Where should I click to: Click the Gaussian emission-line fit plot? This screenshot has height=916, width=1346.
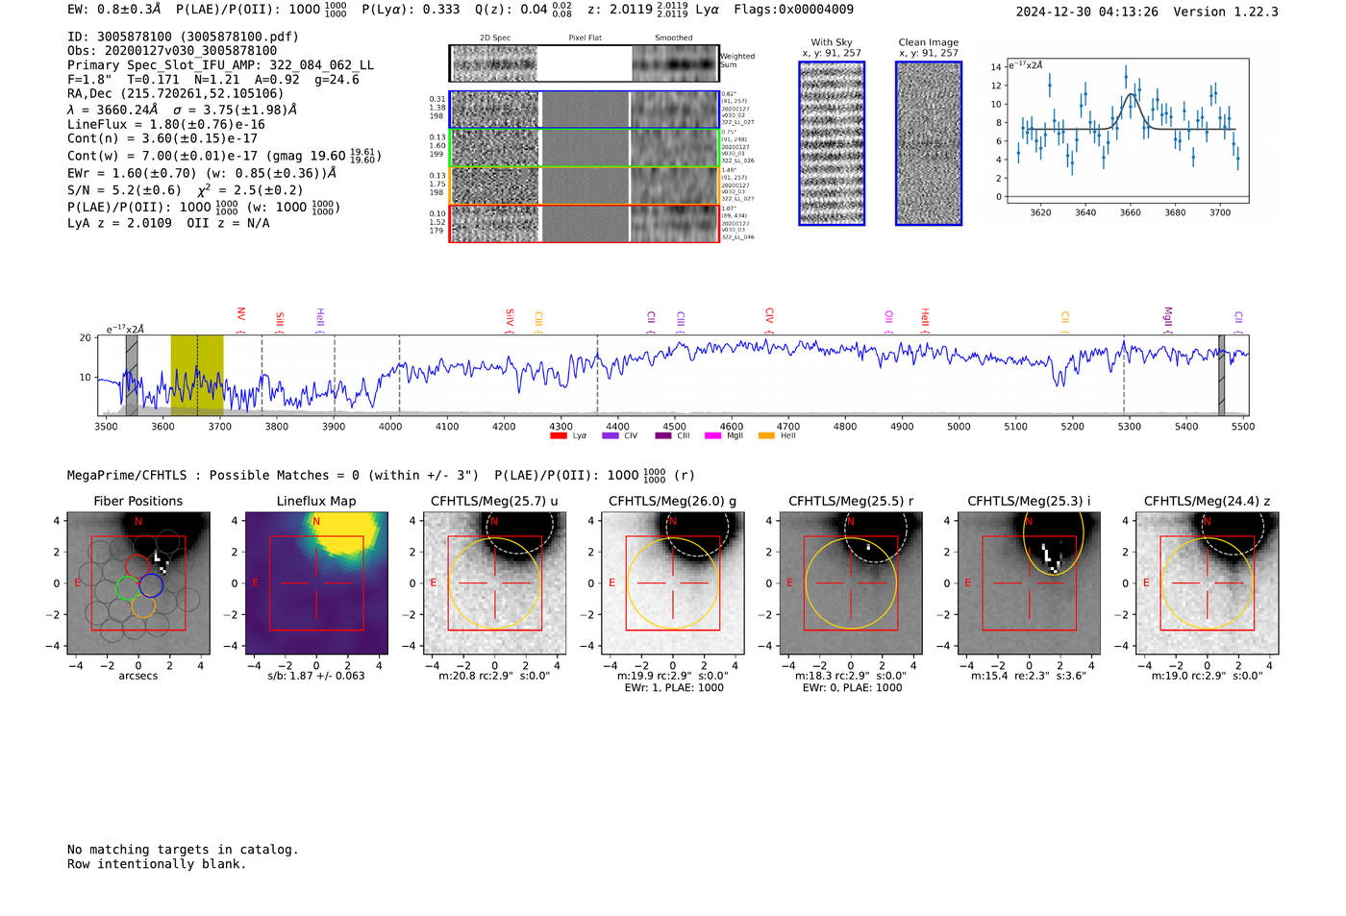pos(1127,132)
